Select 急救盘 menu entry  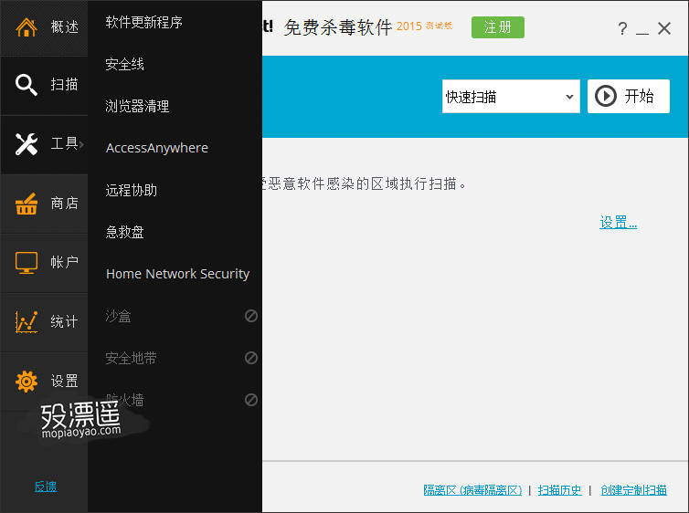coord(124,232)
